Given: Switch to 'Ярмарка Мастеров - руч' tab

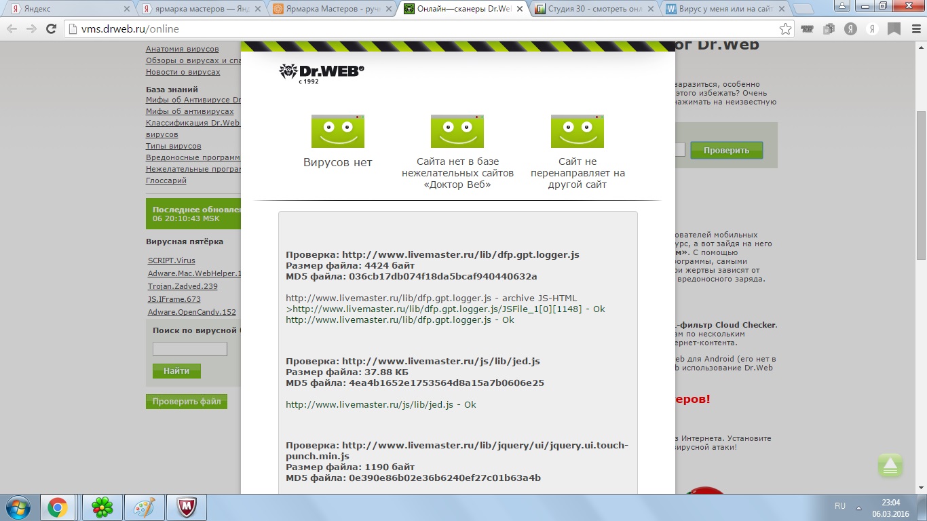Looking at the screenshot, I should coord(331,9).
